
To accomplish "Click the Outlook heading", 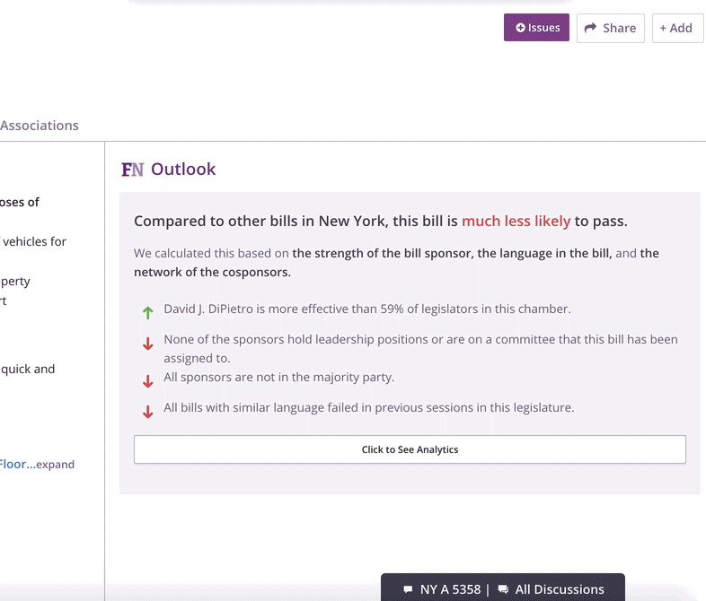I will 183,170.
